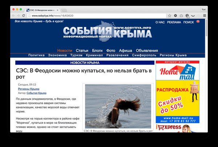Click the Сегодня, 09:13 timestamp
218x147 pixels.
click(27, 85)
